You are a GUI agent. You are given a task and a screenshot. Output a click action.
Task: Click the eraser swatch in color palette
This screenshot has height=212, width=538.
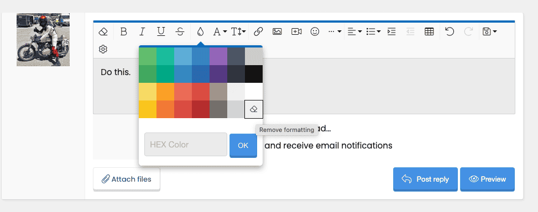click(x=254, y=109)
